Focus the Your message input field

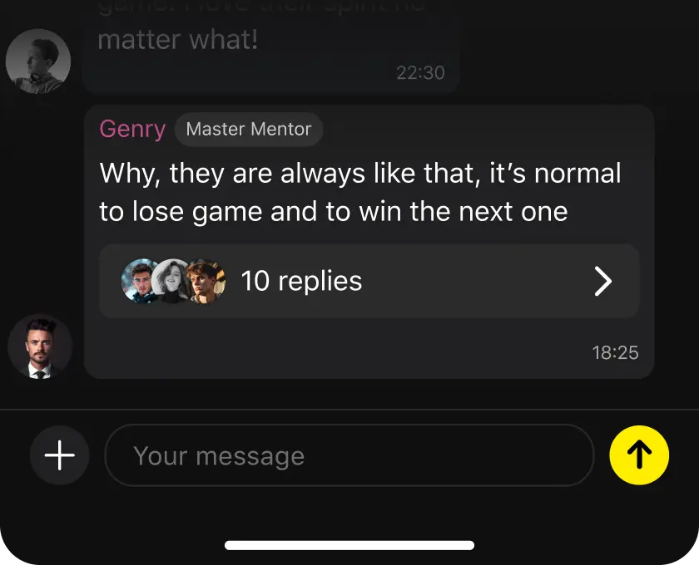pos(349,455)
